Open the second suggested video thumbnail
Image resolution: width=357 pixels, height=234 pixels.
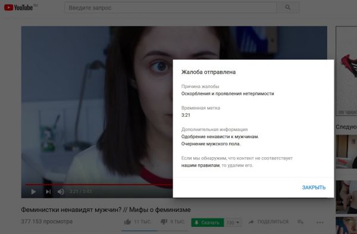346,197
